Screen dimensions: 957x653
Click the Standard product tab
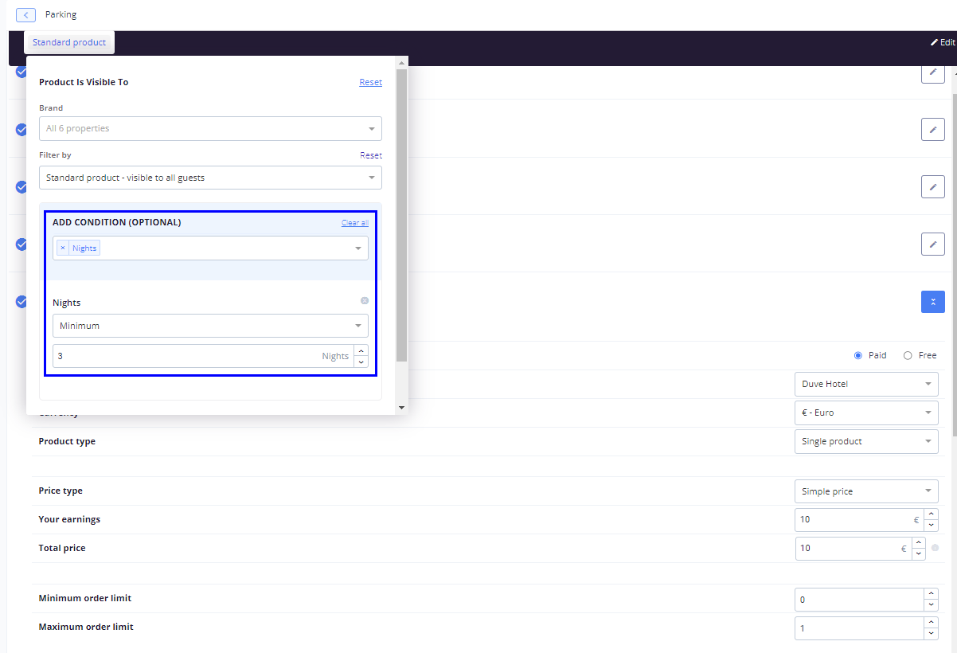(x=69, y=42)
